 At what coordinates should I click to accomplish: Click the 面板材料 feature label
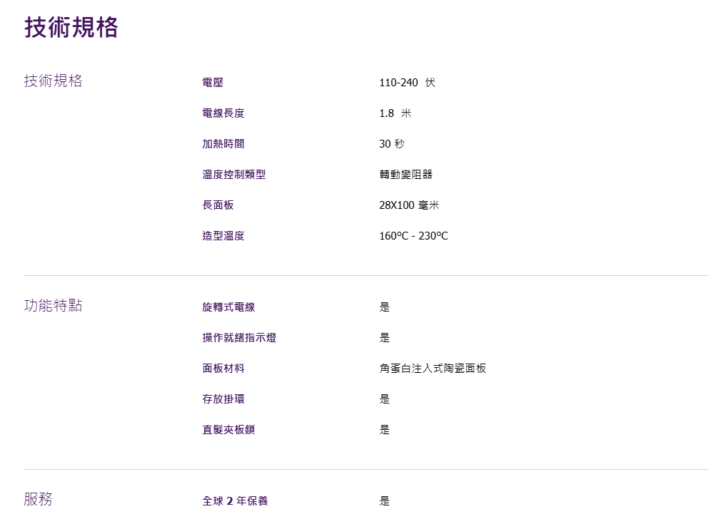223,369
